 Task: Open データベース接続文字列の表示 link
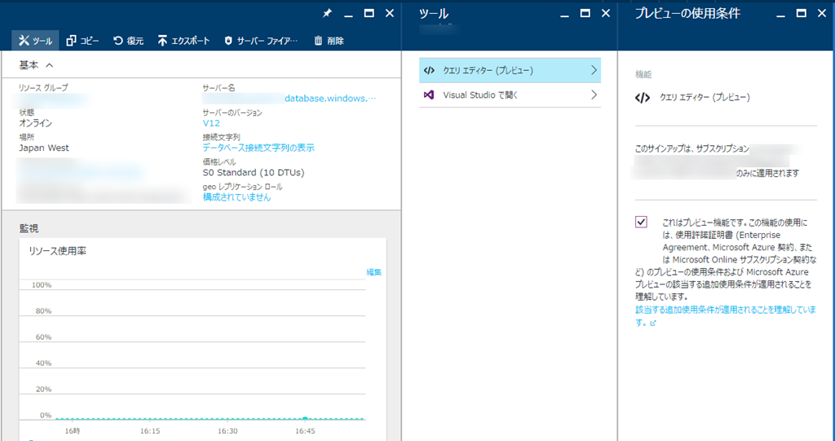click(x=258, y=148)
